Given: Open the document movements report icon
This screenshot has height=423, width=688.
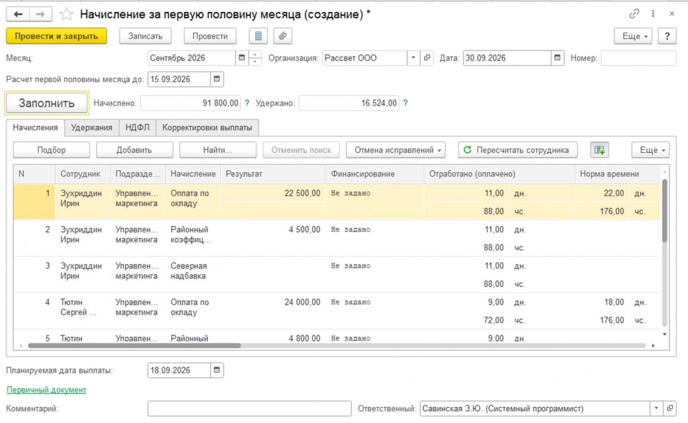Looking at the screenshot, I should 258,36.
